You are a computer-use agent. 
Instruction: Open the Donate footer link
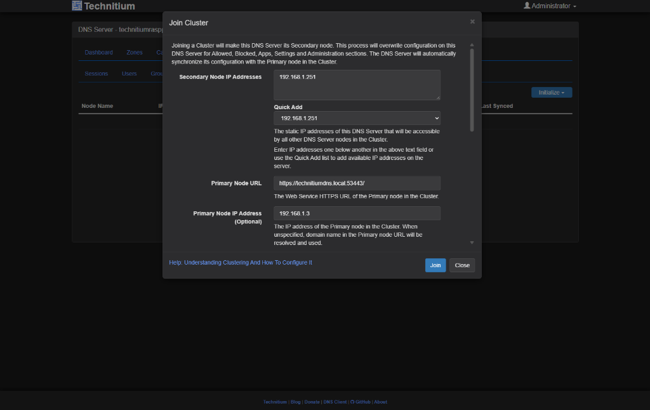[312, 402]
